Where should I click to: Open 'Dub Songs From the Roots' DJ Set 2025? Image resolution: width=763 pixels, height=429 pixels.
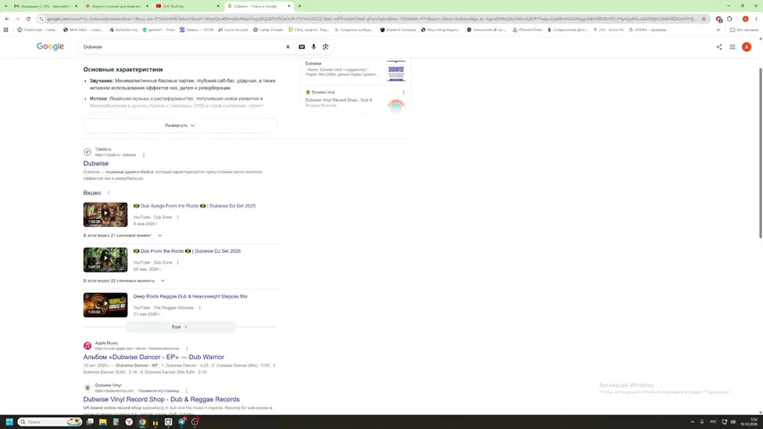click(194, 206)
